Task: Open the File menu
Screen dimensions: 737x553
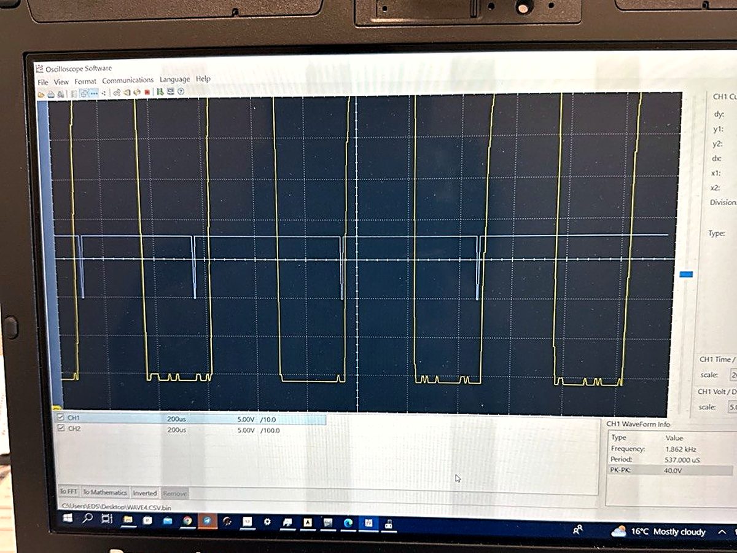Action: (x=43, y=82)
